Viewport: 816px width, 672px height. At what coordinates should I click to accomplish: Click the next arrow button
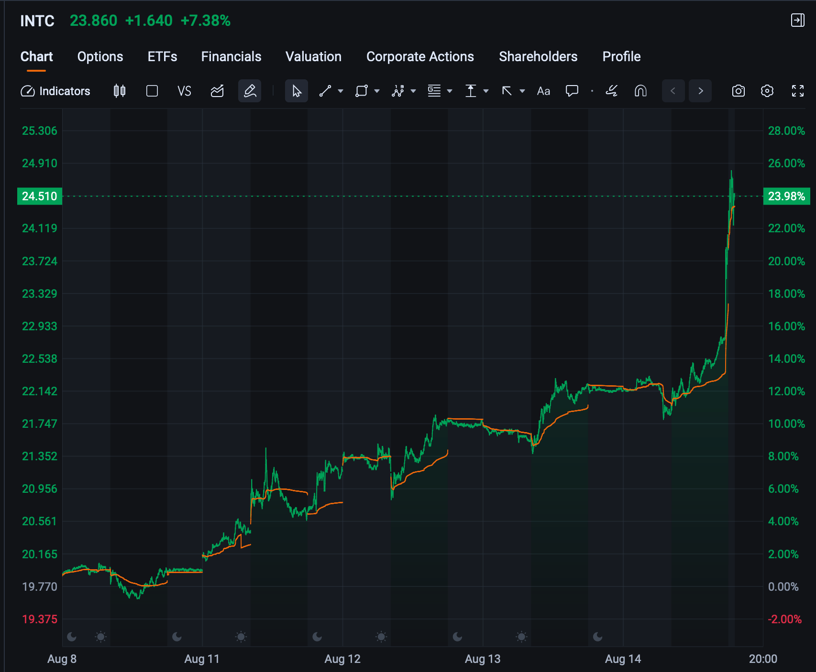(x=700, y=91)
